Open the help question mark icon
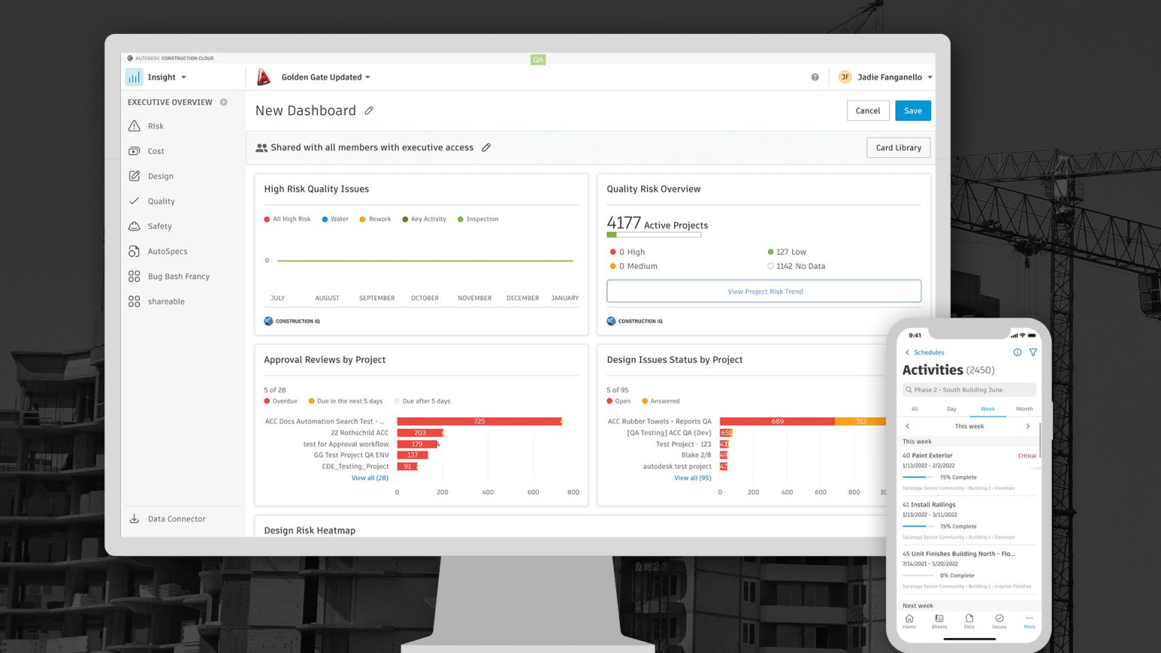Screen dimensions: 1161x653 coord(815,77)
